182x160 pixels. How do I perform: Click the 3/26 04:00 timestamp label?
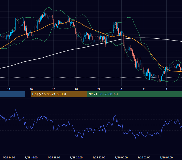(x=166, y=157)
